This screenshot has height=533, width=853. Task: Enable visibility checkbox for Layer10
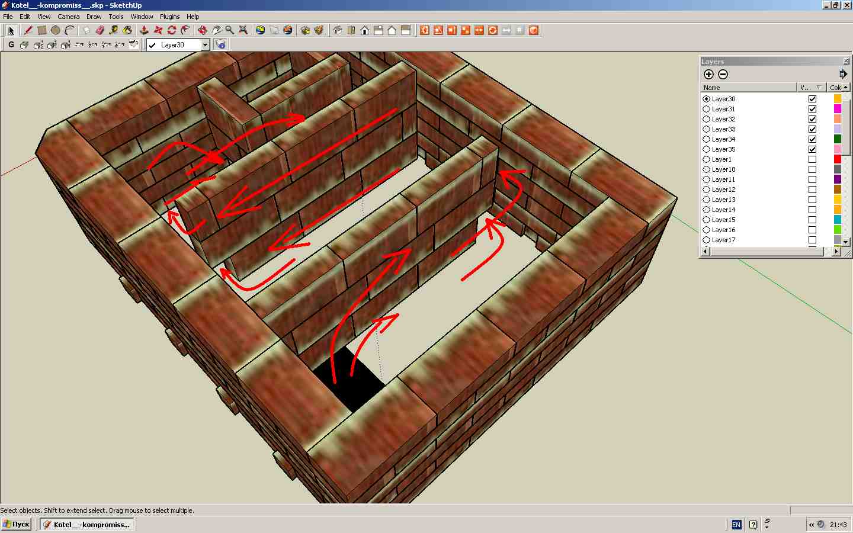[x=812, y=169]
